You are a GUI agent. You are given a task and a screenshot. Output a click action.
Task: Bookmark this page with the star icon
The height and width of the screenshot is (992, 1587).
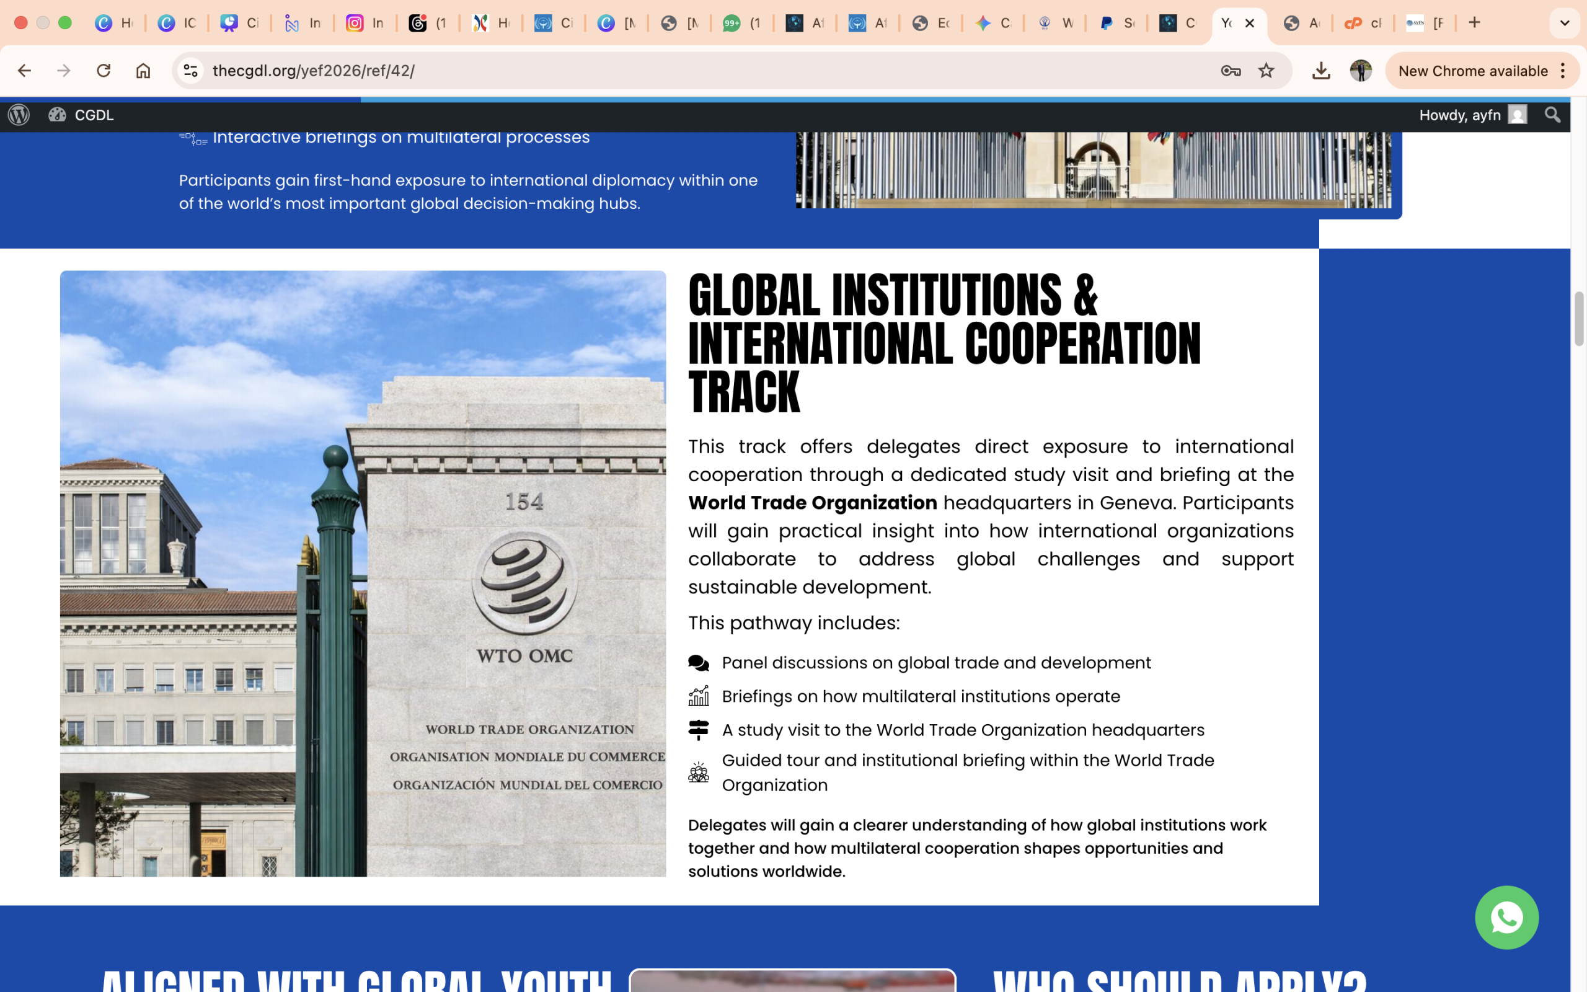(1266, 71)
